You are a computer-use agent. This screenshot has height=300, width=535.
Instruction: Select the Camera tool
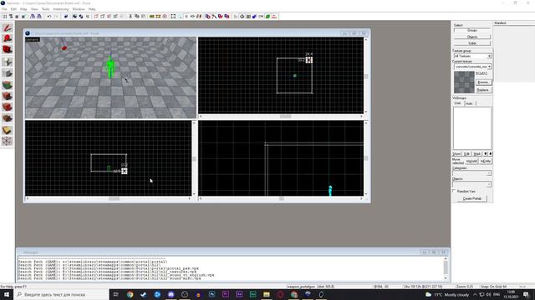tap(8, 49)
